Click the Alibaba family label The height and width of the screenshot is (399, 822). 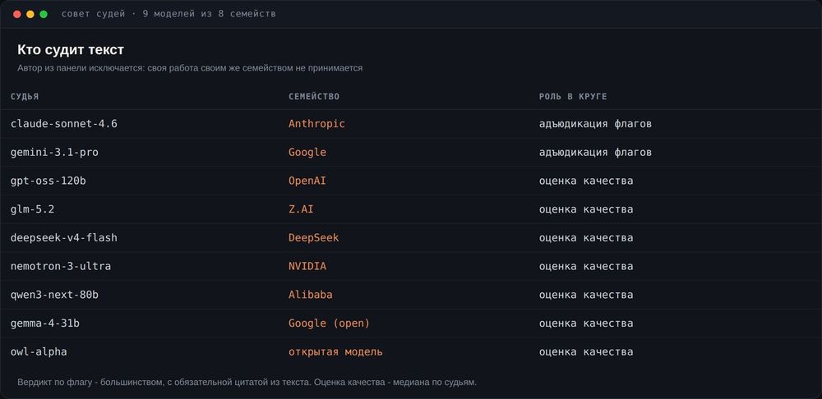tap(311, 295)
